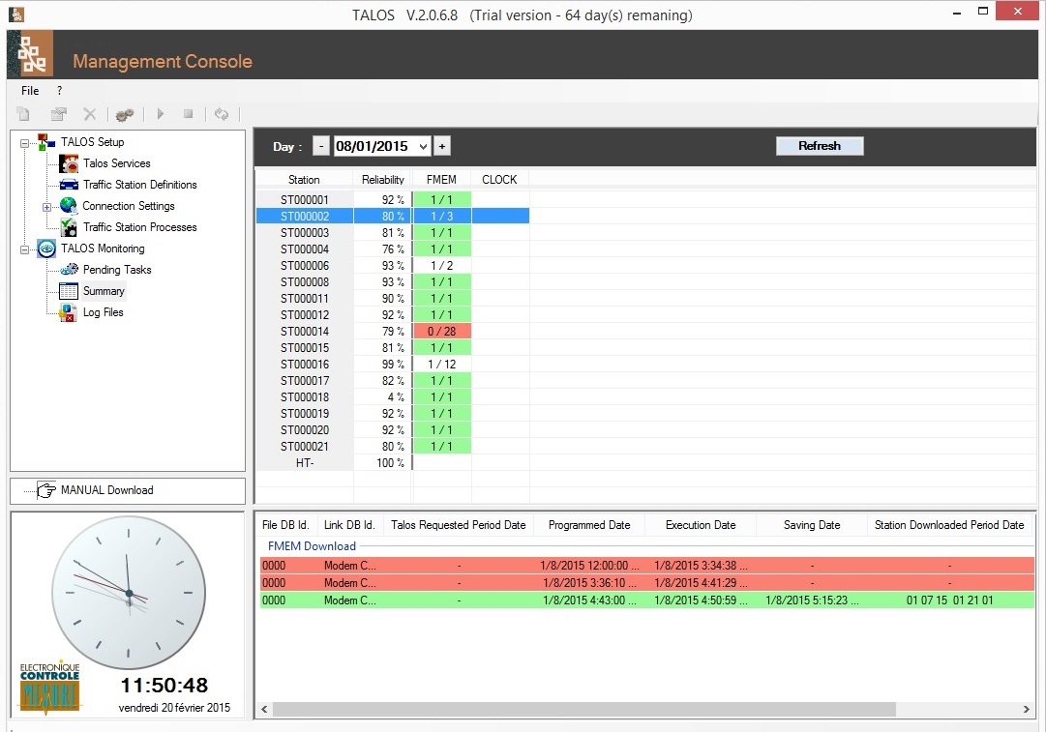Click the FMEM column header
1046x732 pixels.
coord(441,179)
